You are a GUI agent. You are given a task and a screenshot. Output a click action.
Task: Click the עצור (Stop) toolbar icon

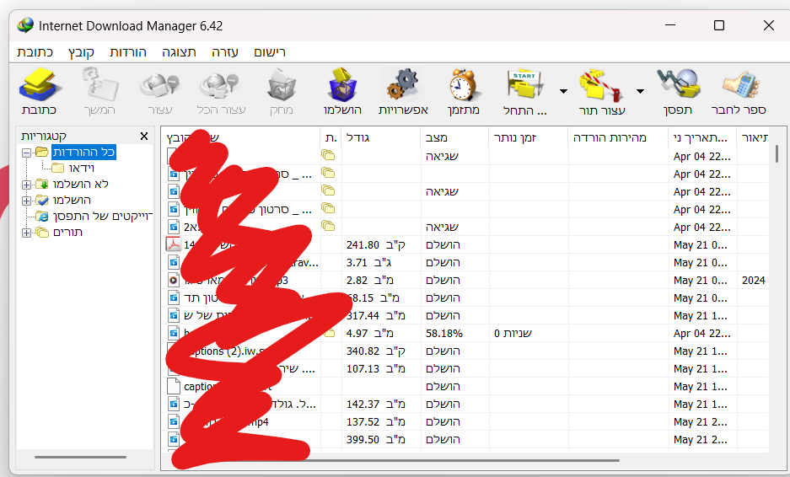(x=160, y=84)
